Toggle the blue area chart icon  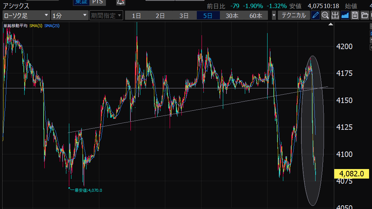point(345,15)
